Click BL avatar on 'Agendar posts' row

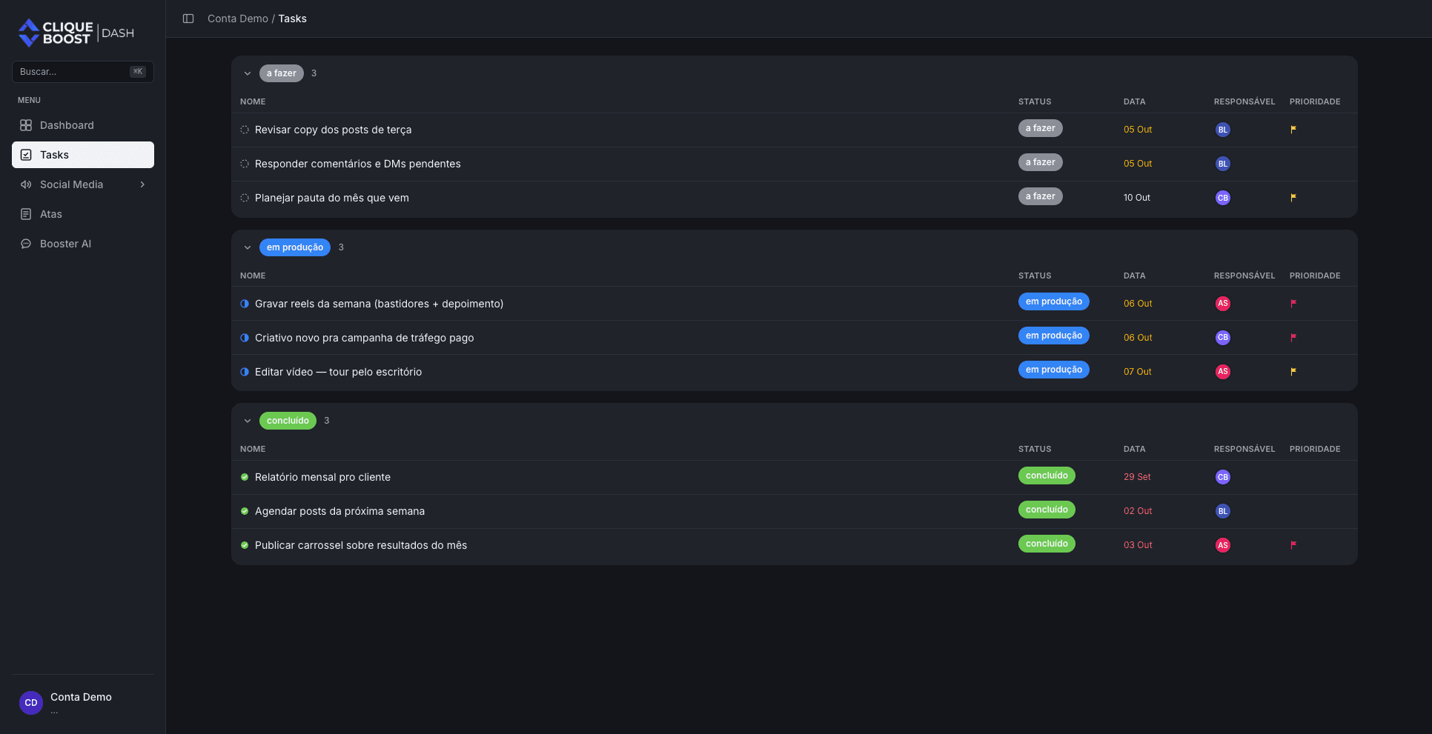1223,511
